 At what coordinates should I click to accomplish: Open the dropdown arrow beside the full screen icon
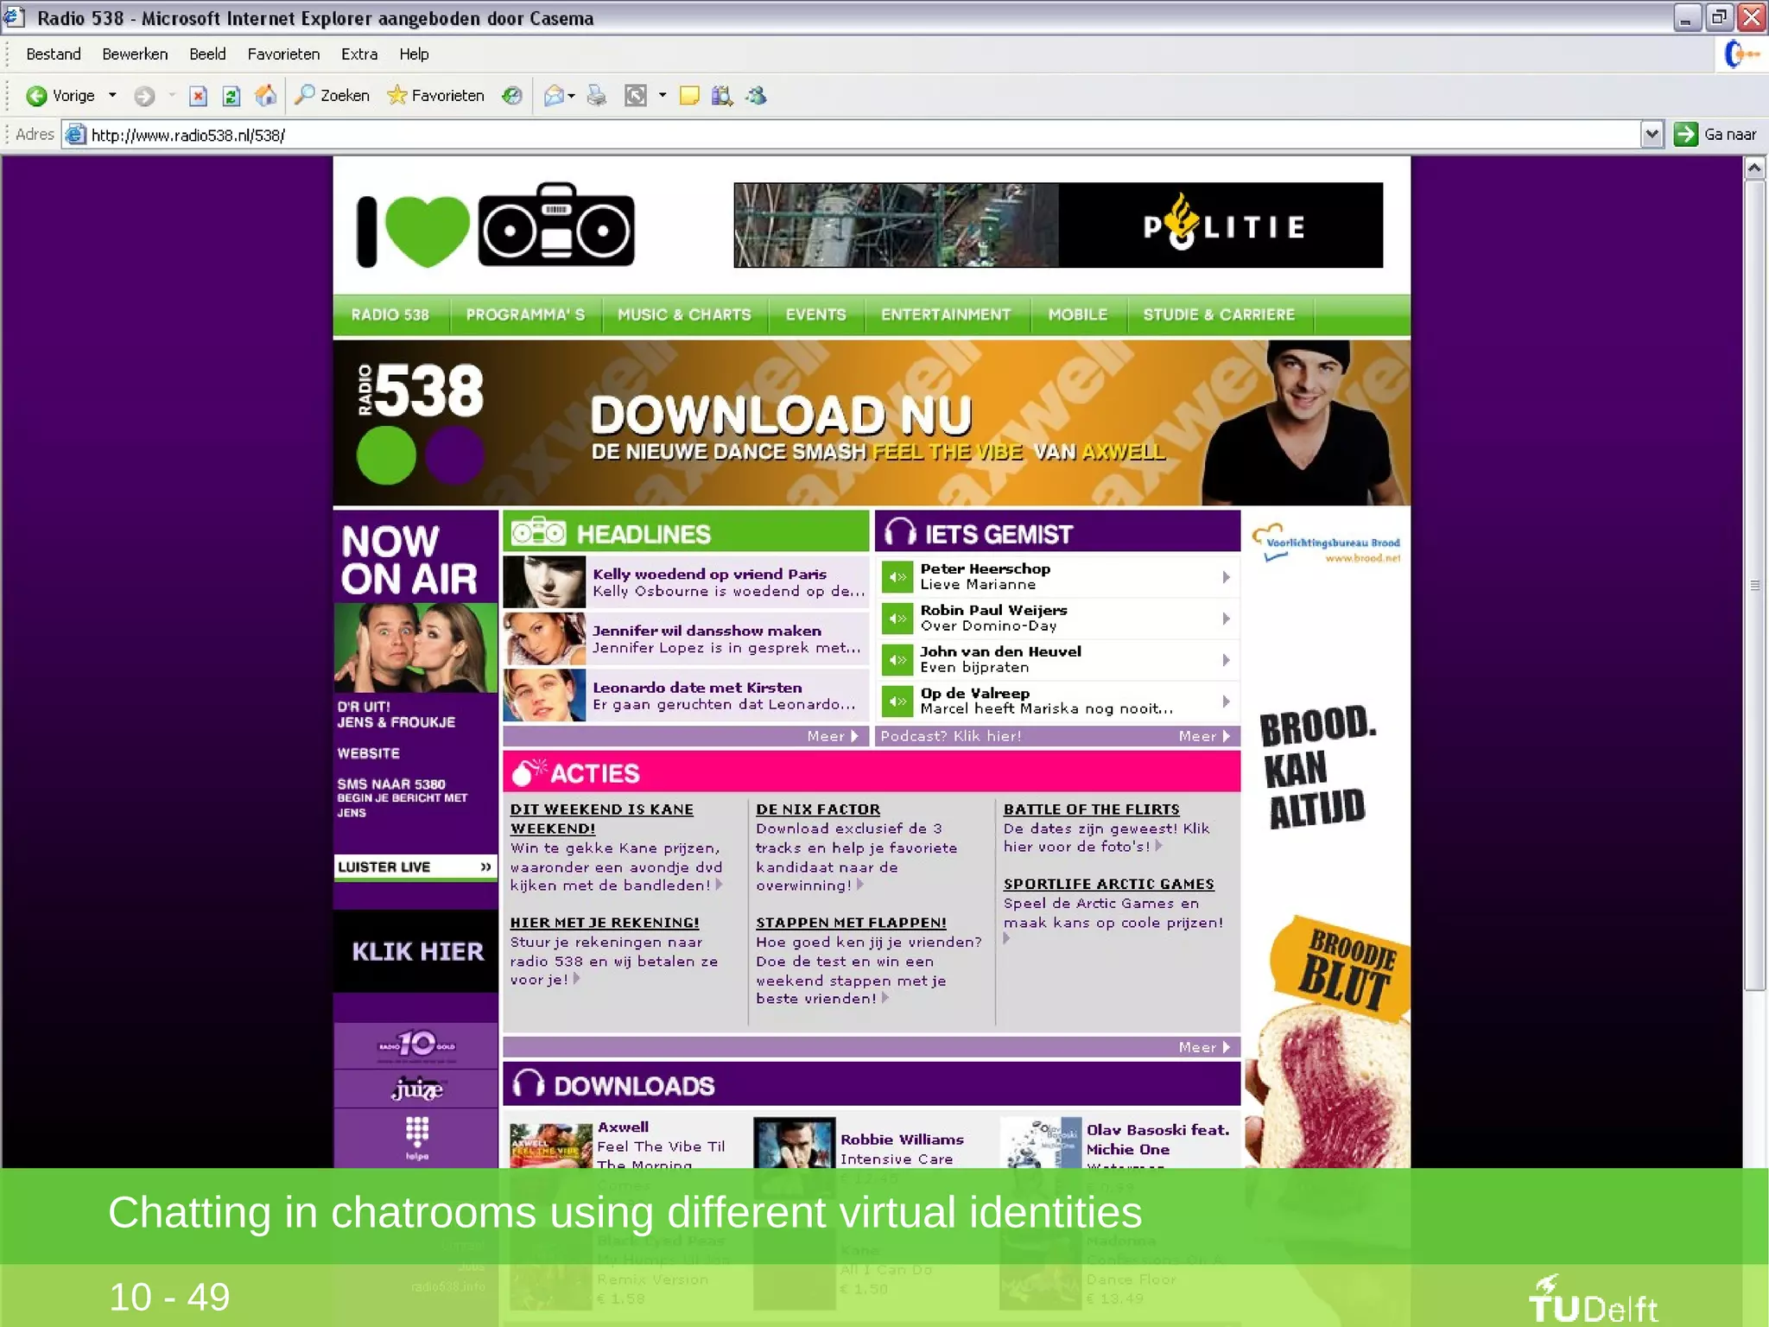[663, 96]
